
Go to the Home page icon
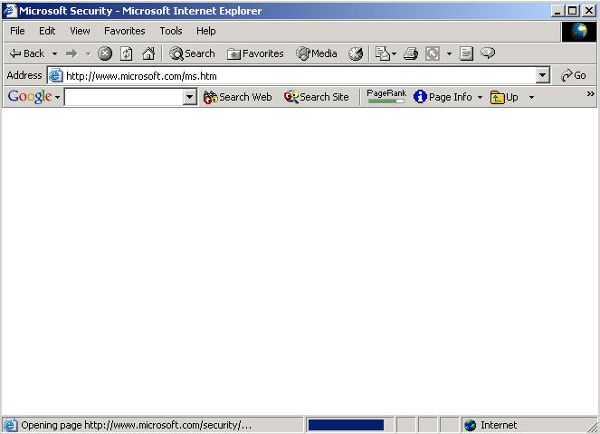point(148,53)
